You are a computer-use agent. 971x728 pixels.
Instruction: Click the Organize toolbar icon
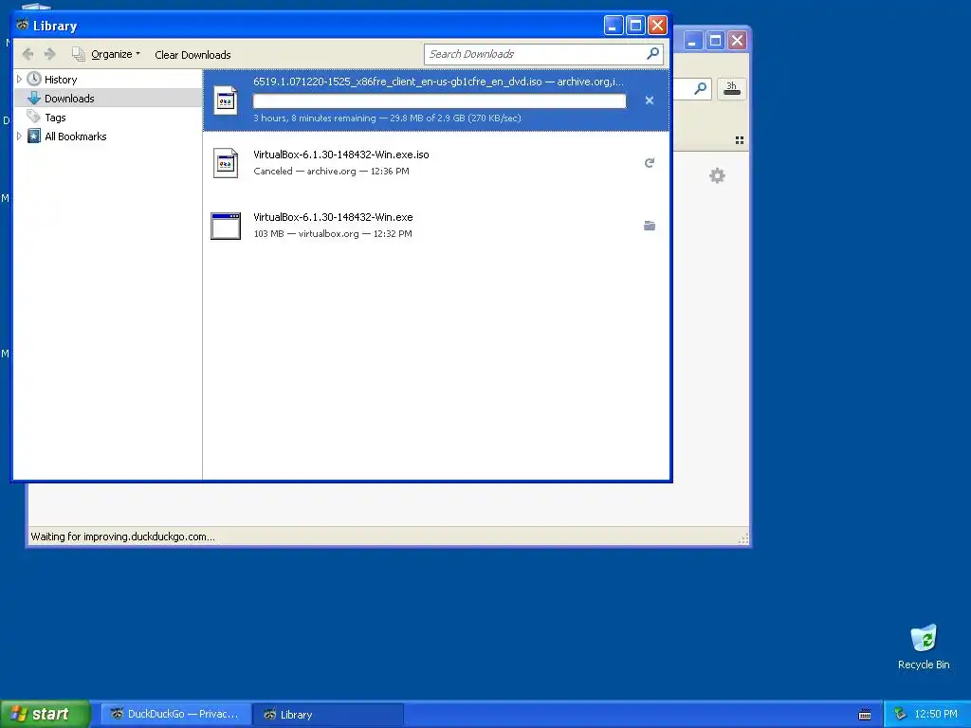(x=78, y=54)
